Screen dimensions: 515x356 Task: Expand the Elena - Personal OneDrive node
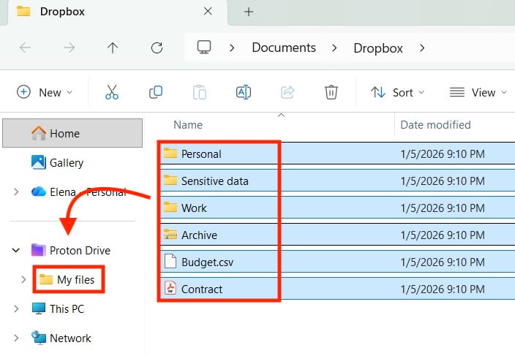[x=16, y=192]
